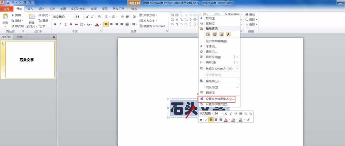345x146 pixels.
Task: Select the line shape in shapes gallery
Action: [181, 15]
